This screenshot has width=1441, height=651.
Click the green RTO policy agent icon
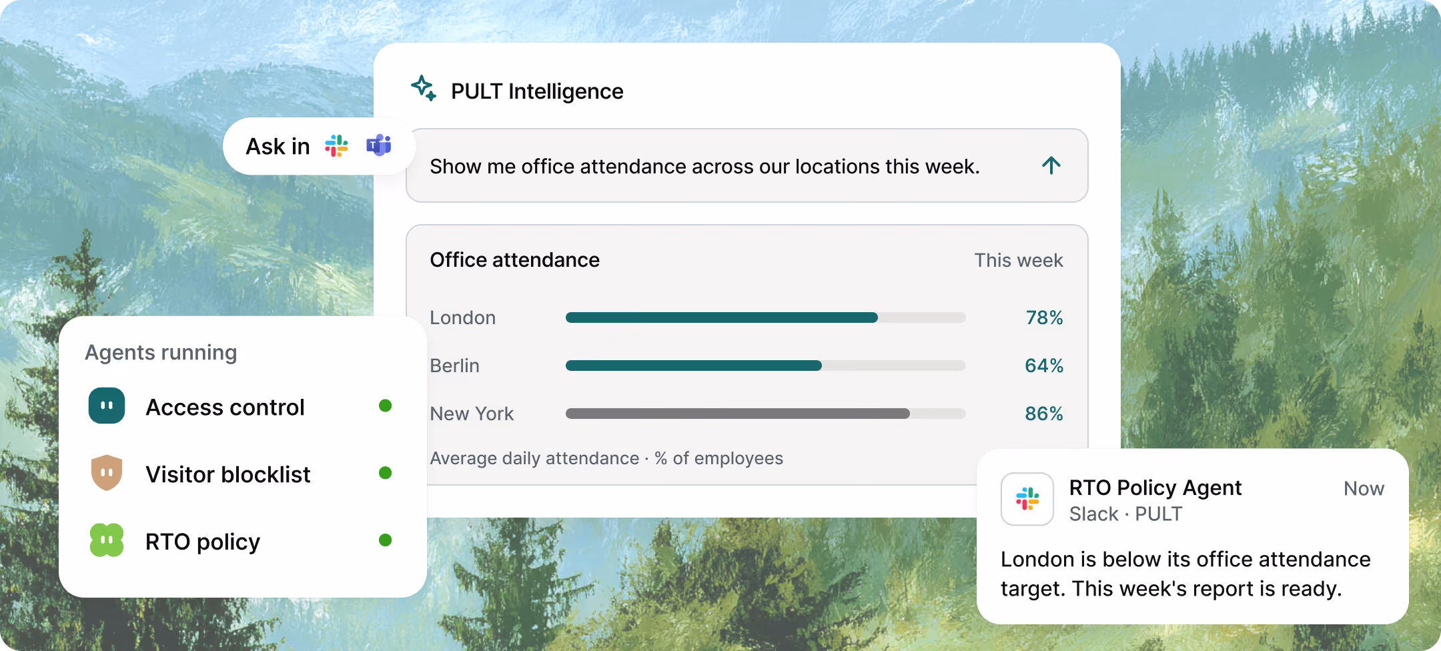point(107,540)
